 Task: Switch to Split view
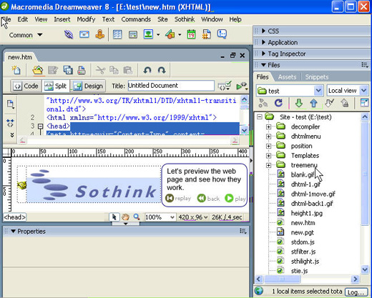pos(56,86)
